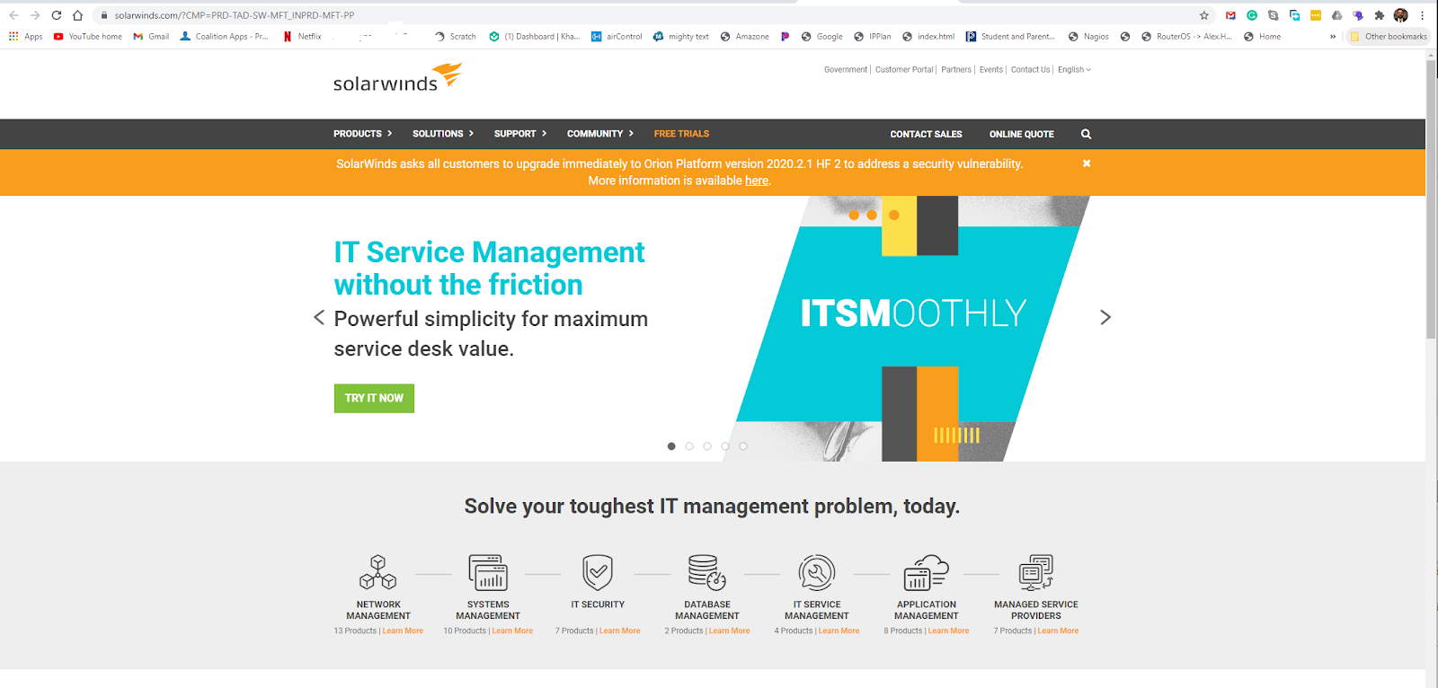Learn More under Systems Management
The height and width of the screenshot is (688, 1438).
[x=512, y=631]
